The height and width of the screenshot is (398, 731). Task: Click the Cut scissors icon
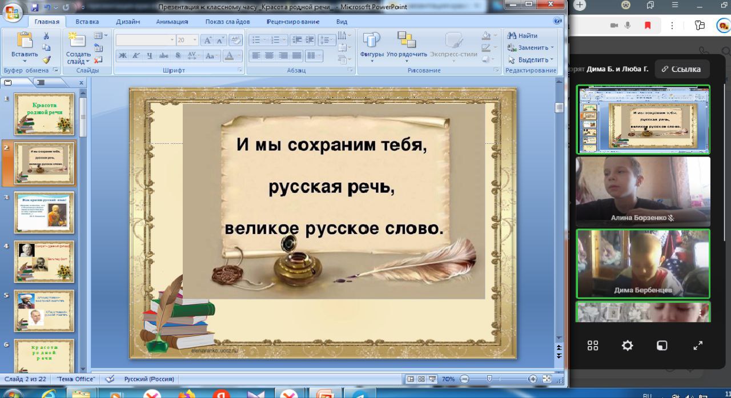click(x=46, y=36)
